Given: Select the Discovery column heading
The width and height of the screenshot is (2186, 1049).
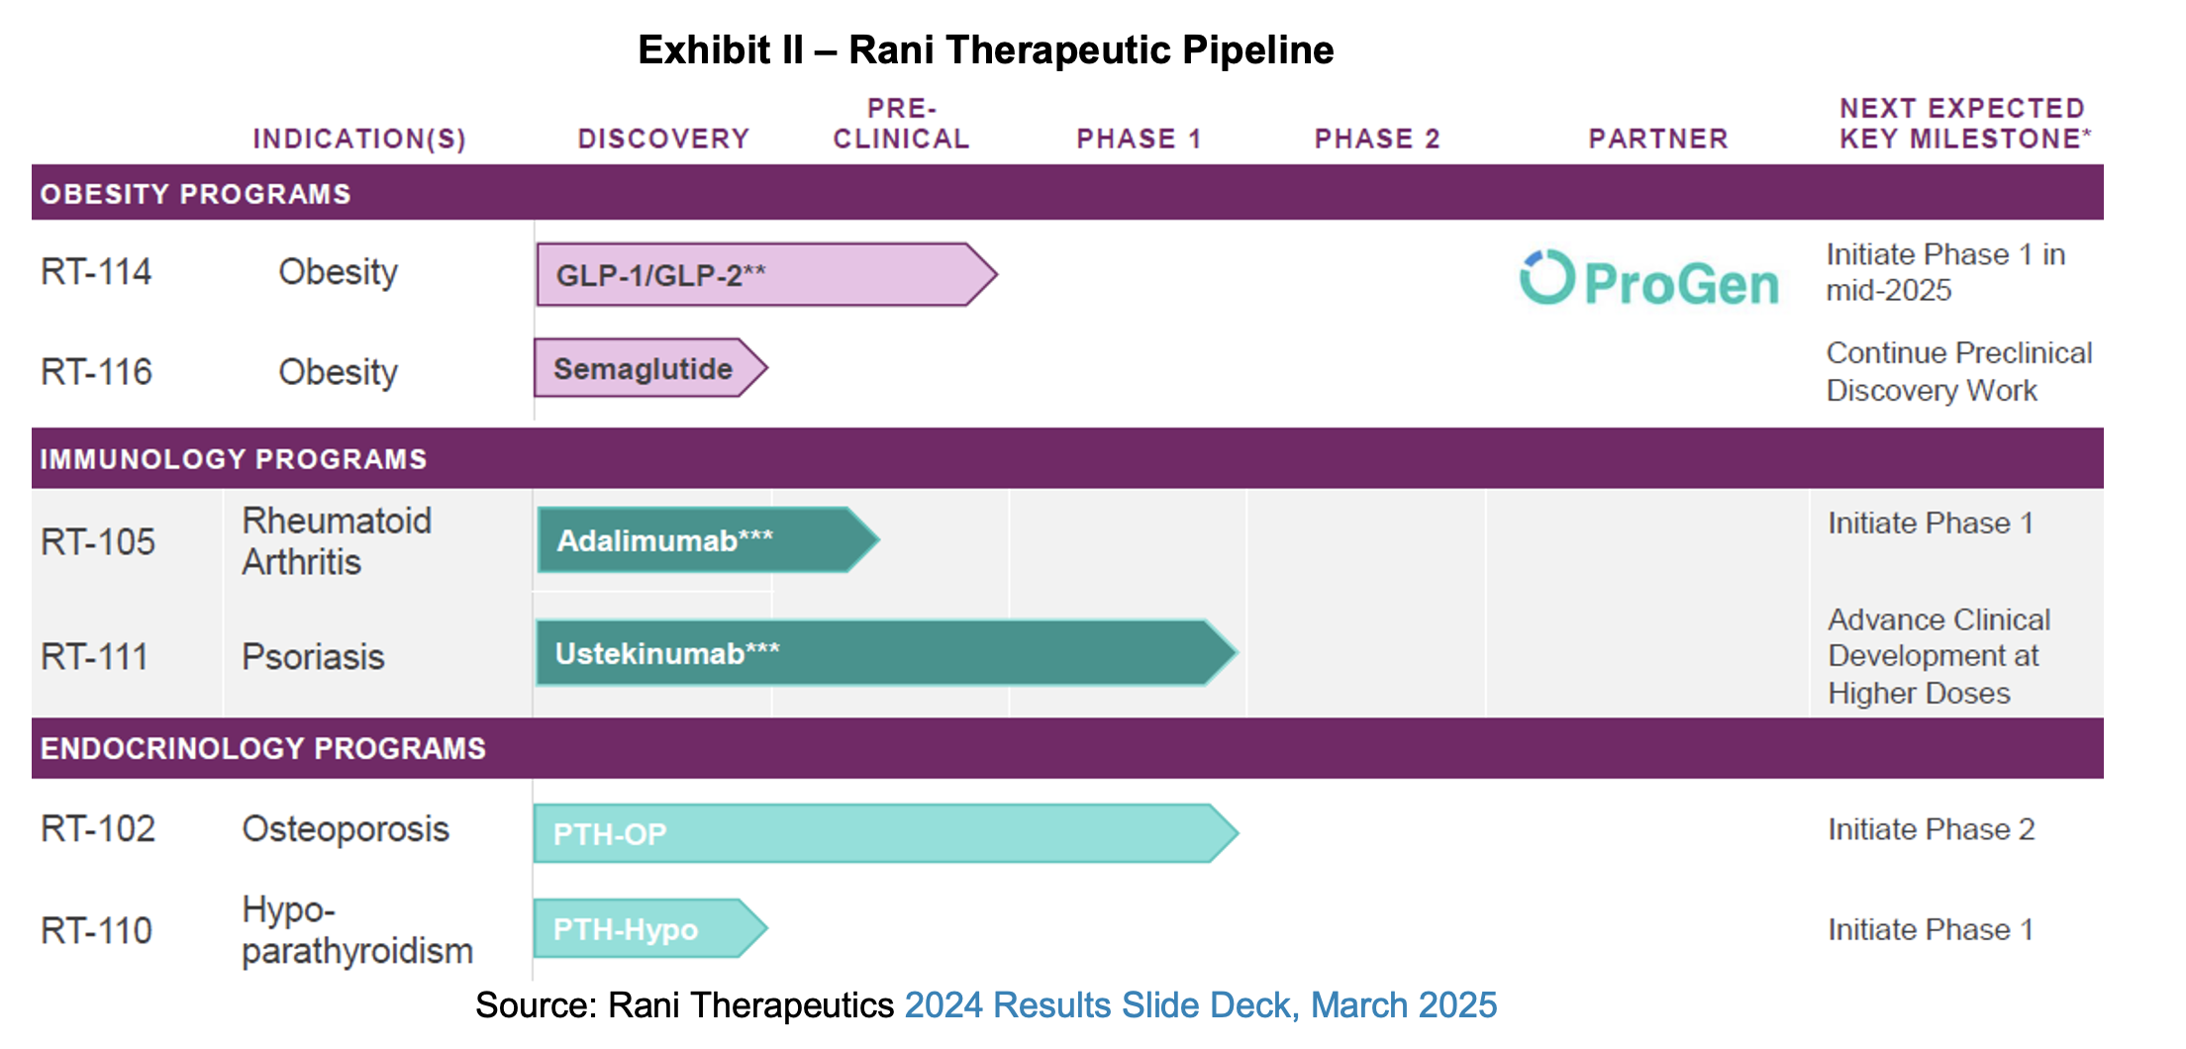Looking at the screenshot, I should 663,139.
